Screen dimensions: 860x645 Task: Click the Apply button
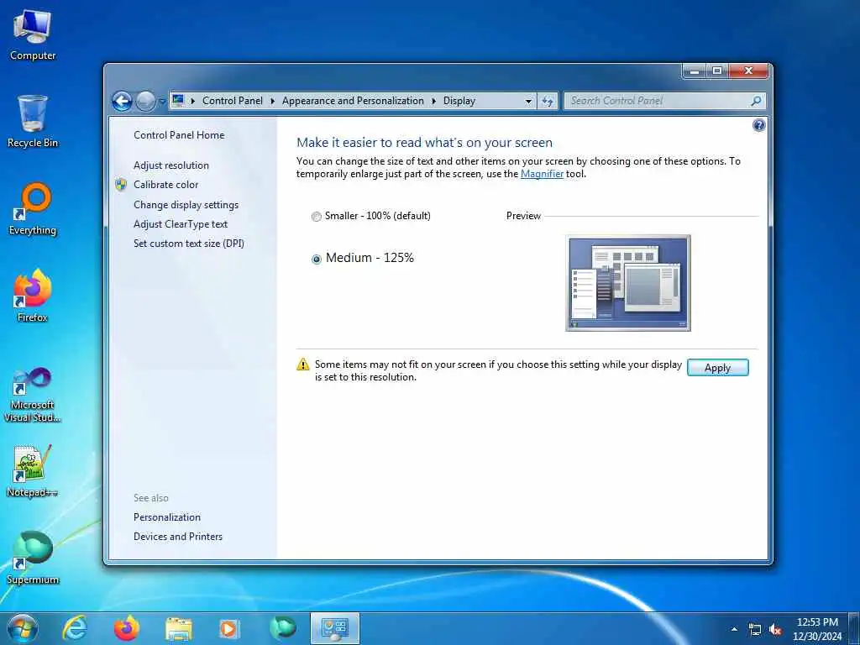pyautogui.click(x=717, y=368)
